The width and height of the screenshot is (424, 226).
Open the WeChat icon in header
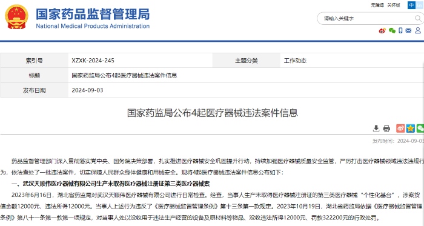click(392, 30)
